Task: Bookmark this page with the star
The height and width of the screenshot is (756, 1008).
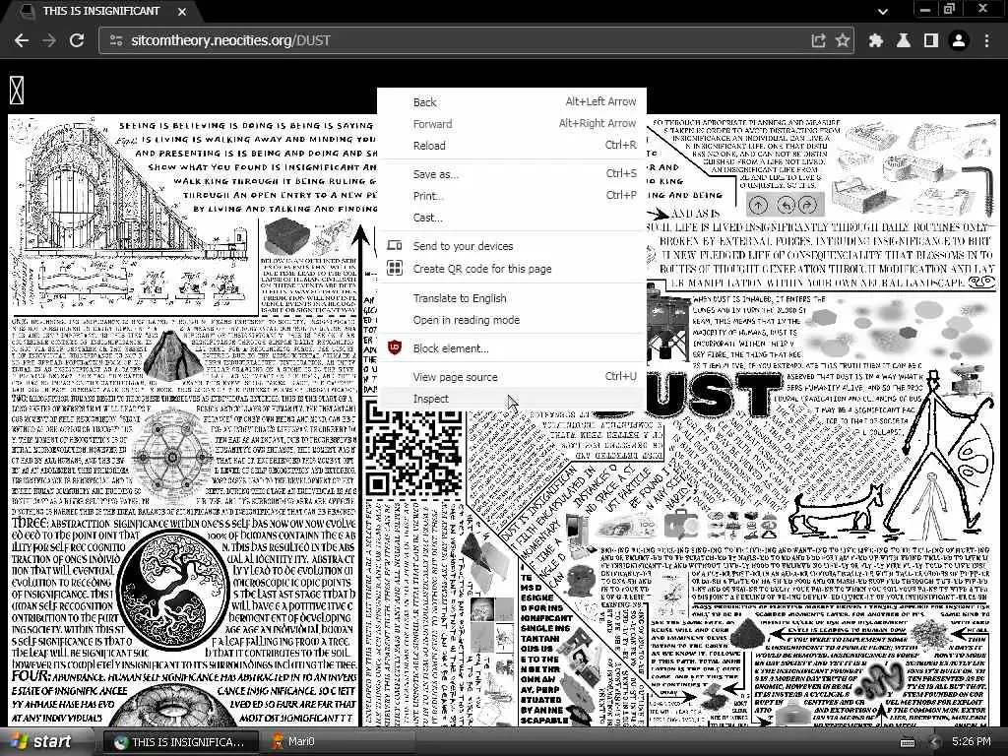Action: coord(843,40)
